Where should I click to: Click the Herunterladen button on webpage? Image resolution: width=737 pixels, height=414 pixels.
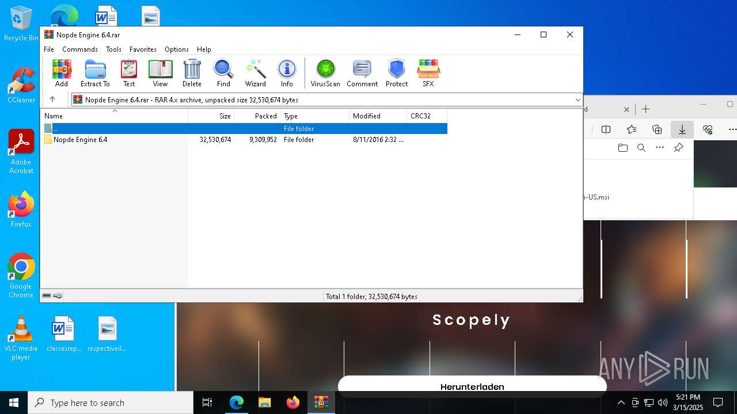coord(472,386)
